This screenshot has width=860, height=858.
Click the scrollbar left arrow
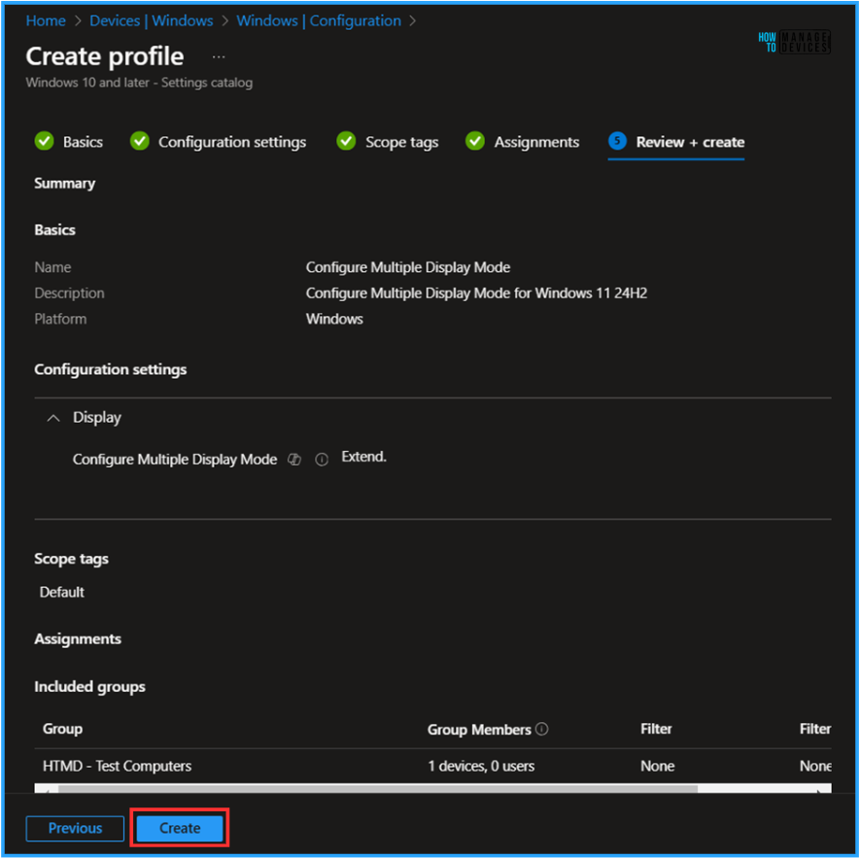pyautogui.click(x=46, y=789)
